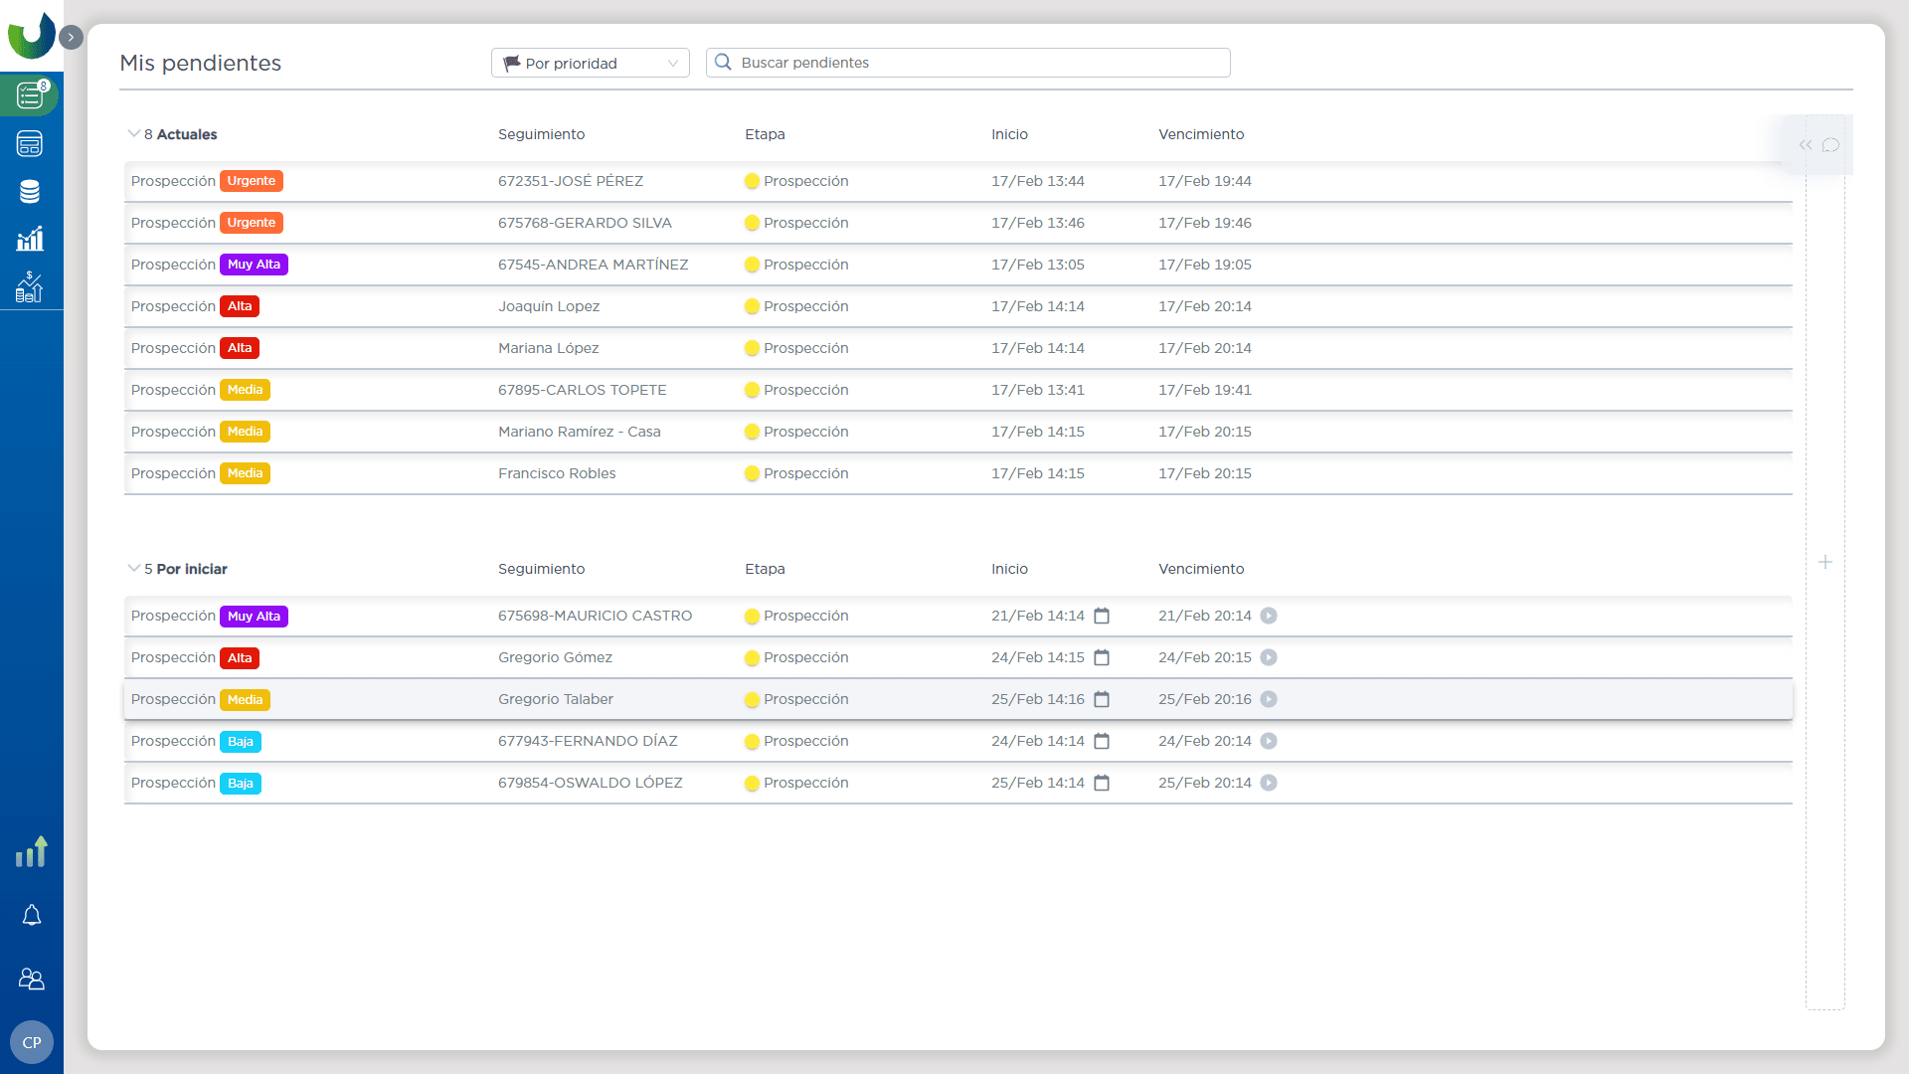Open the notifications bell icon
The image size is (1909, 1074).
pyautogui.click(x=32, y=916)
